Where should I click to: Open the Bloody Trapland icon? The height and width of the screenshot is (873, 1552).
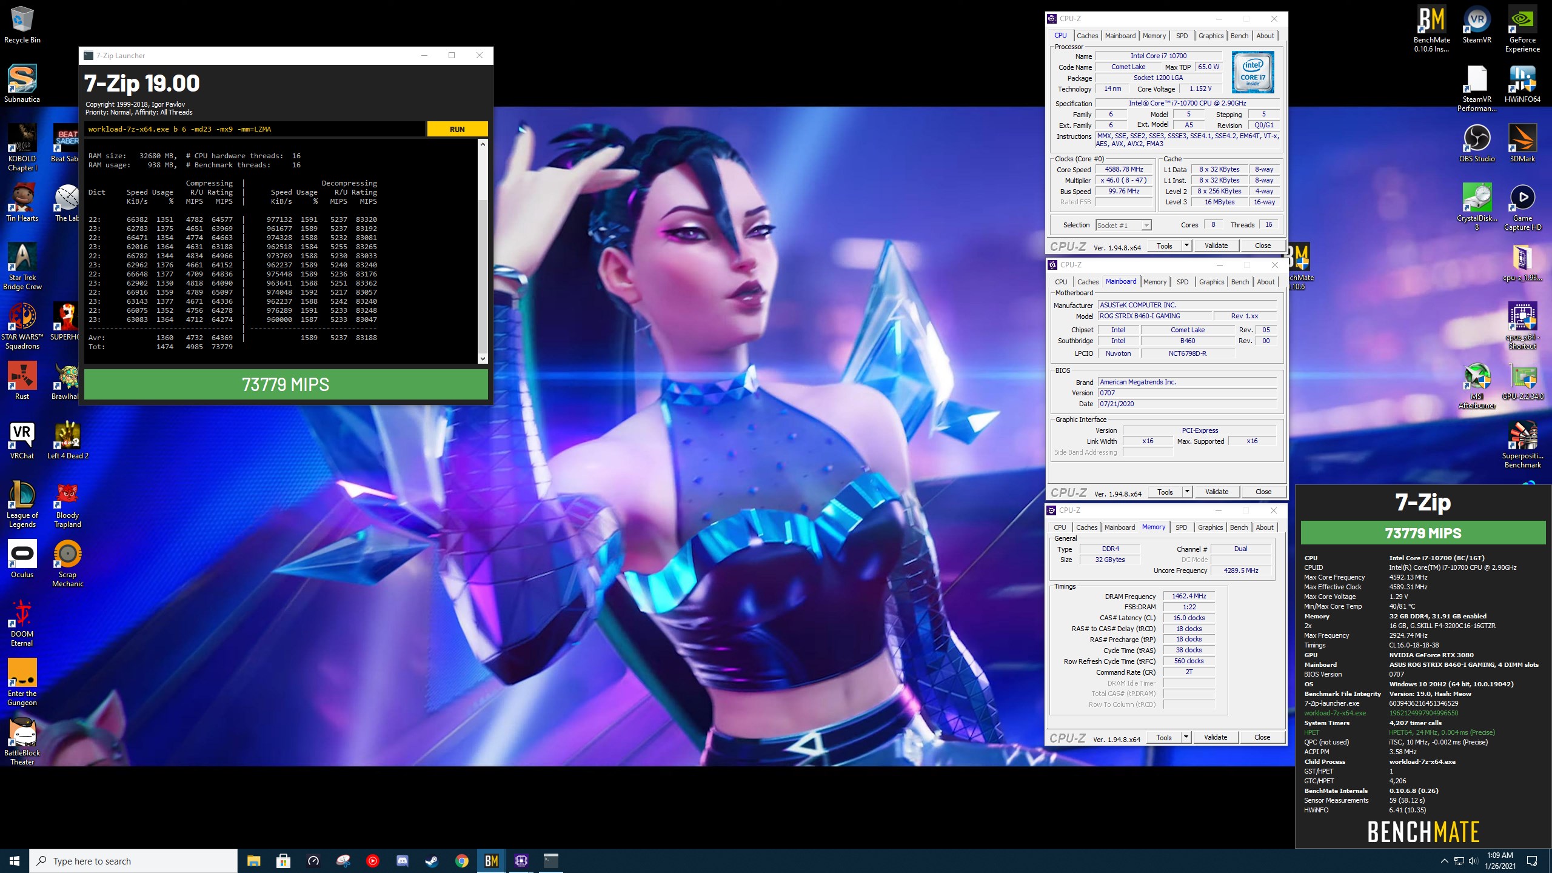[x=68, y=504]
